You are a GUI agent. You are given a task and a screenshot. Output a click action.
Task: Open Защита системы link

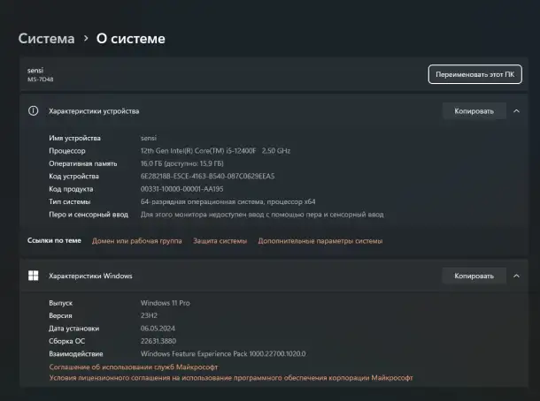(x=220, y=241)
